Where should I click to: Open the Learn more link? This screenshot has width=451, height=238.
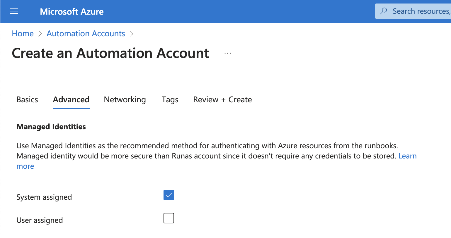click(x=407, y=156)
